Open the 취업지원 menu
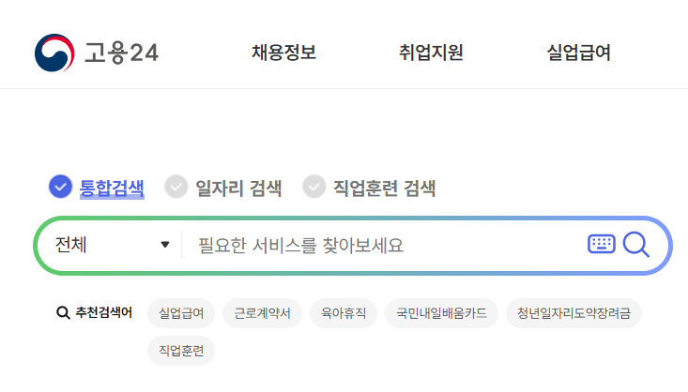The height and width of the screenshot is (392, 688). (431, 53)
